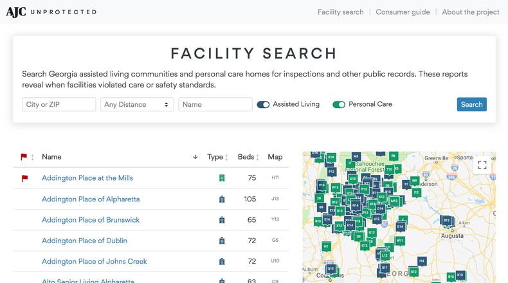Open Addington Place of Johns Creek link

95,261
